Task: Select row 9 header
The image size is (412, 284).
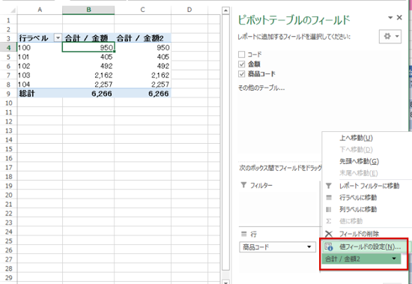Action: click(x=8, y=94)
